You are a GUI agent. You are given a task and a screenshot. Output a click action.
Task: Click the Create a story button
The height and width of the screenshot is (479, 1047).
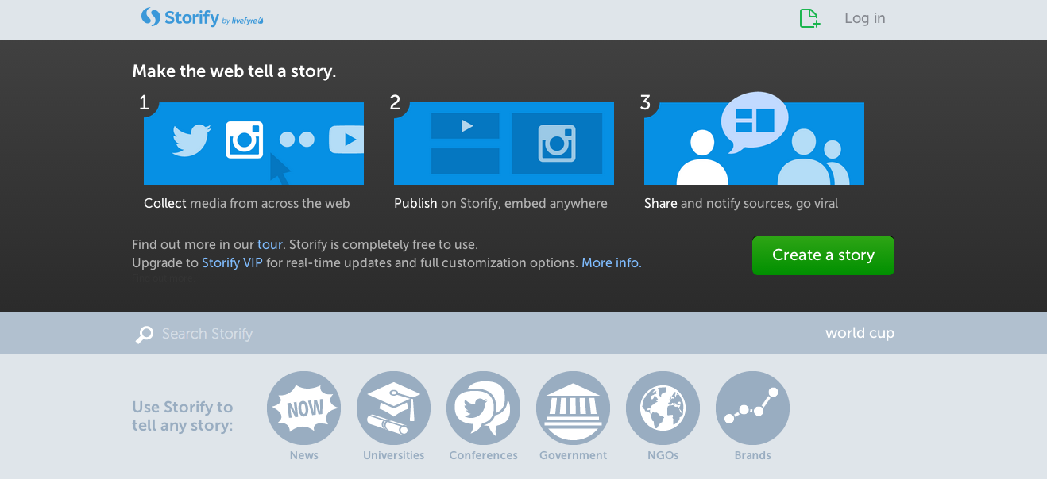pyautogui.click(x=823, y=255)
